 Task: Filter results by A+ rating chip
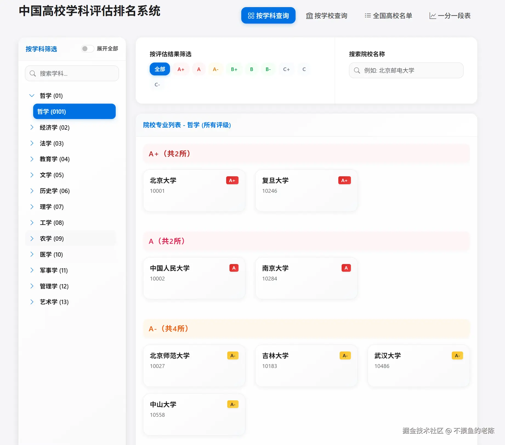pos(181,69)
